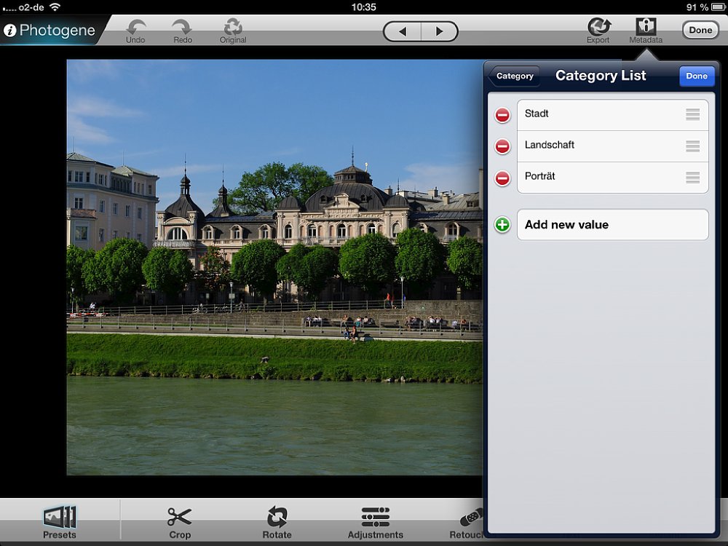Remove the Landschaft category with minus
The height and width of the screenshot is (546, 728).
pos(502,146)
